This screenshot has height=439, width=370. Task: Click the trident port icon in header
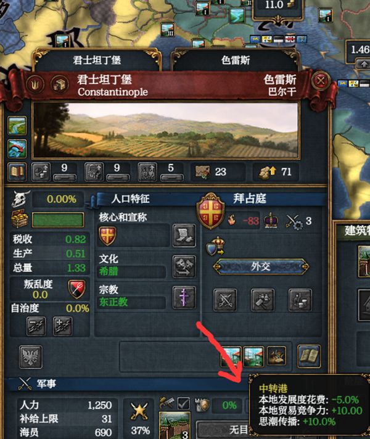(35, 84)
